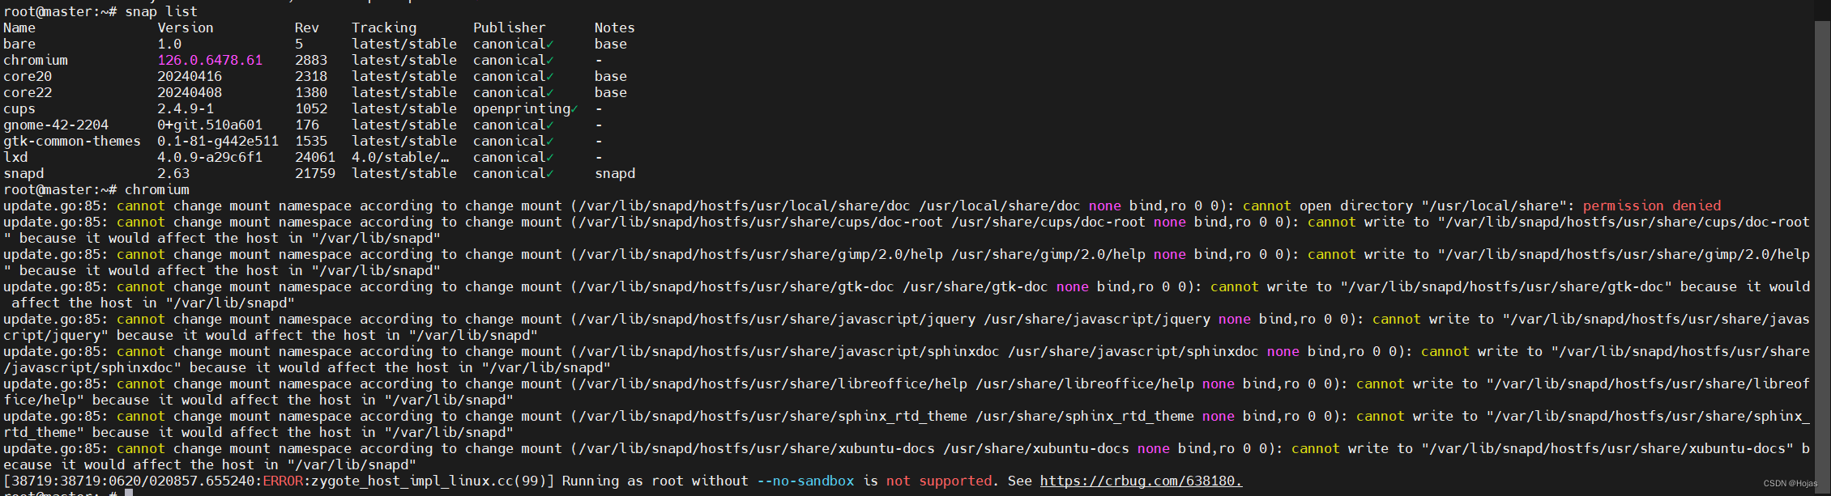1831x496 pixels.
Task: Select snapd revision 21759
Action: 315,174
